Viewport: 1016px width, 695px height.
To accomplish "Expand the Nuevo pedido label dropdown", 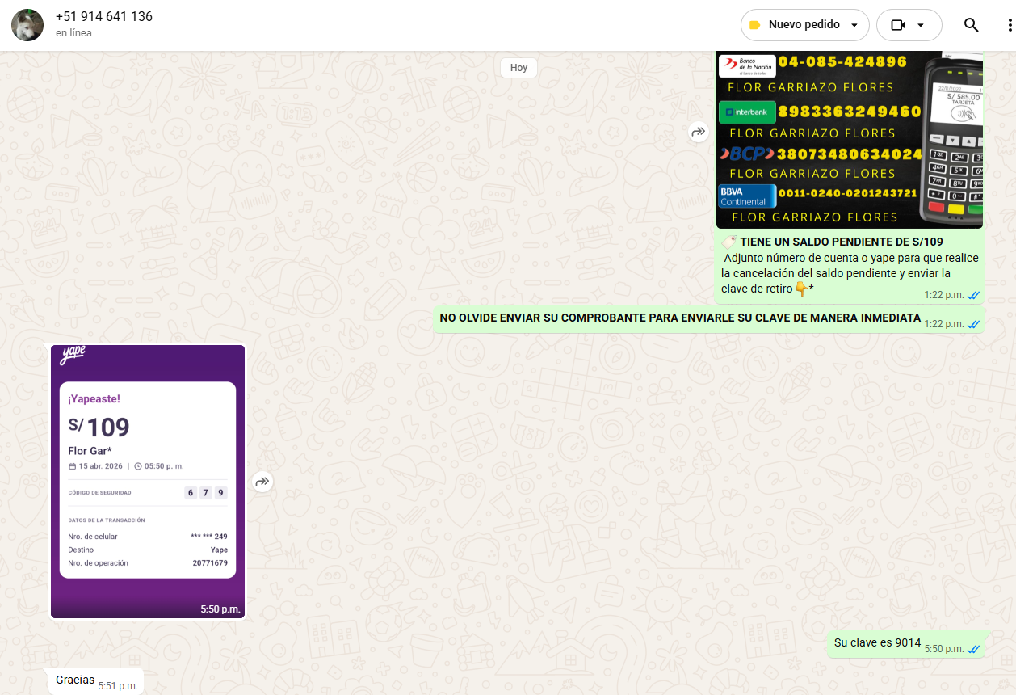I will (x=854, y=25).
